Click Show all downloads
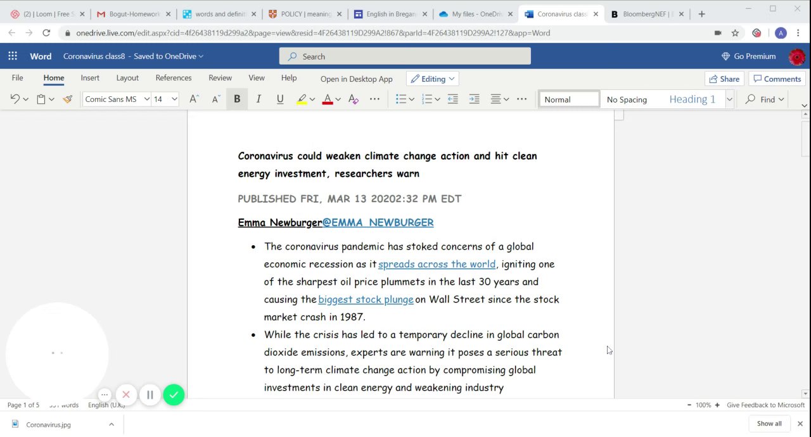This screenshot has height=437, width=811. (769, 424)
